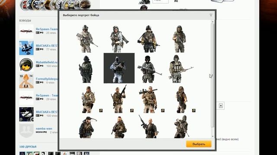Select the premium soldier raising a rifle upward
The image size is (277, 155).
(118, 99)
